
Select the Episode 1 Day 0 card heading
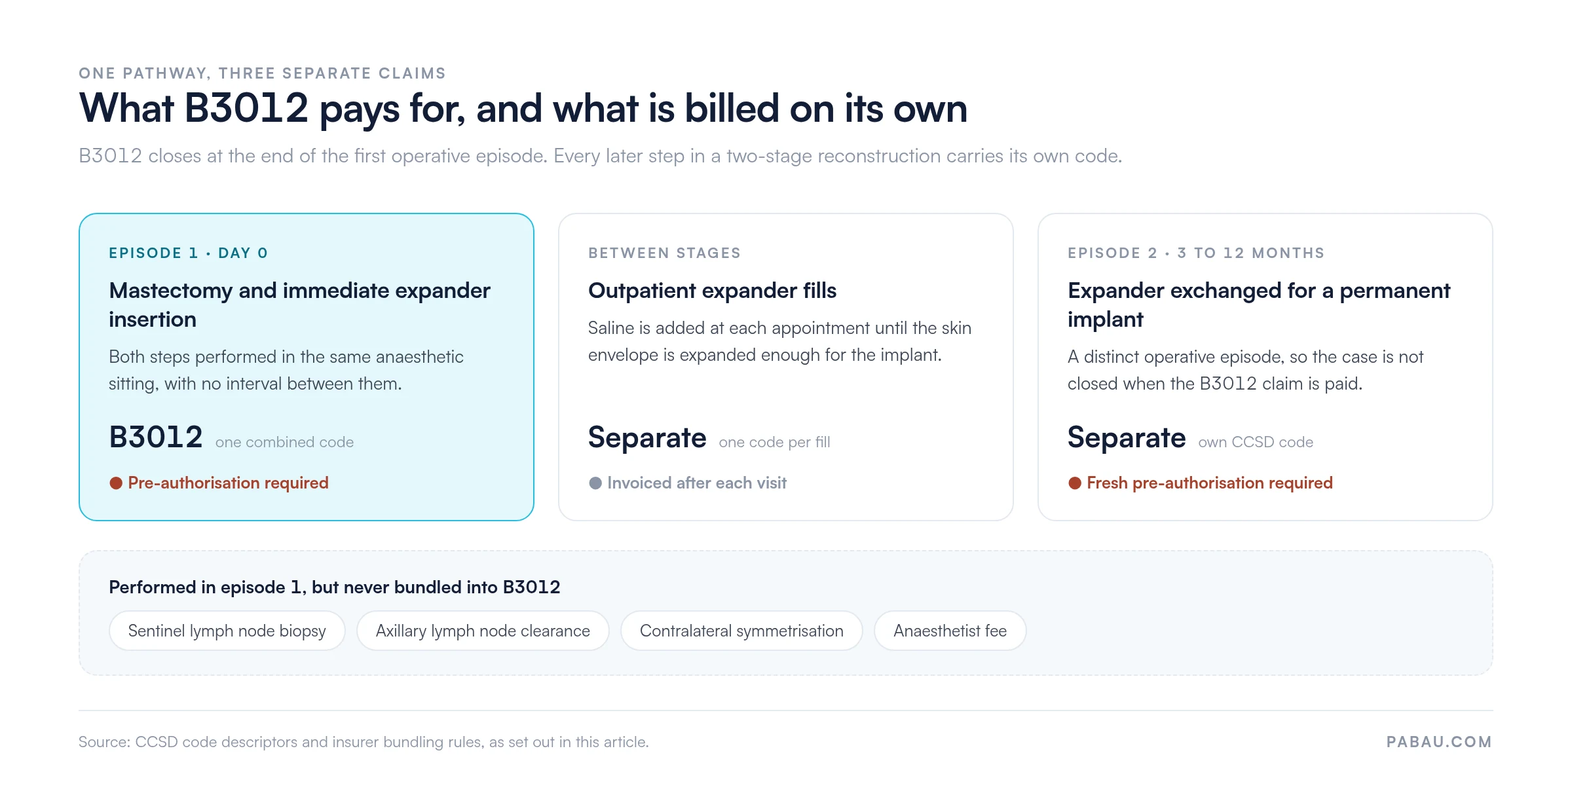pyautogui.click(x=189, y=253)
